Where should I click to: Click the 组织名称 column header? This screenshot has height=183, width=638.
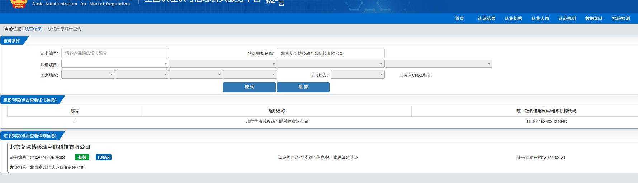tap(277, 111)
